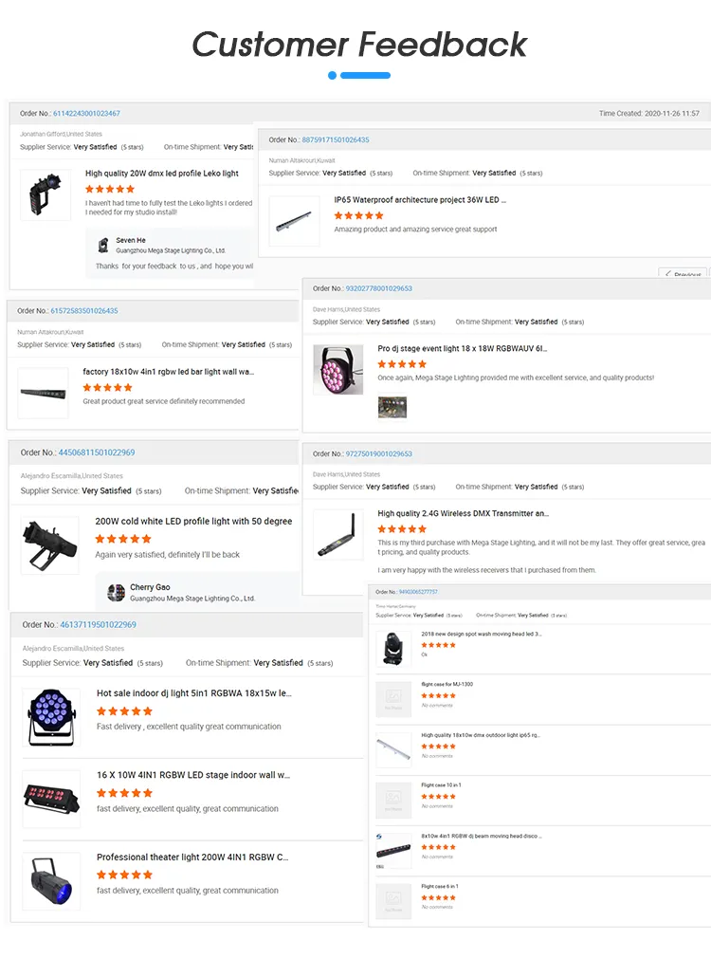Viewport: 711px width, 959px height.
Task: Click the star rating on the 2.4G Wireless DMX Transmitter review
Action: (402, 528)
